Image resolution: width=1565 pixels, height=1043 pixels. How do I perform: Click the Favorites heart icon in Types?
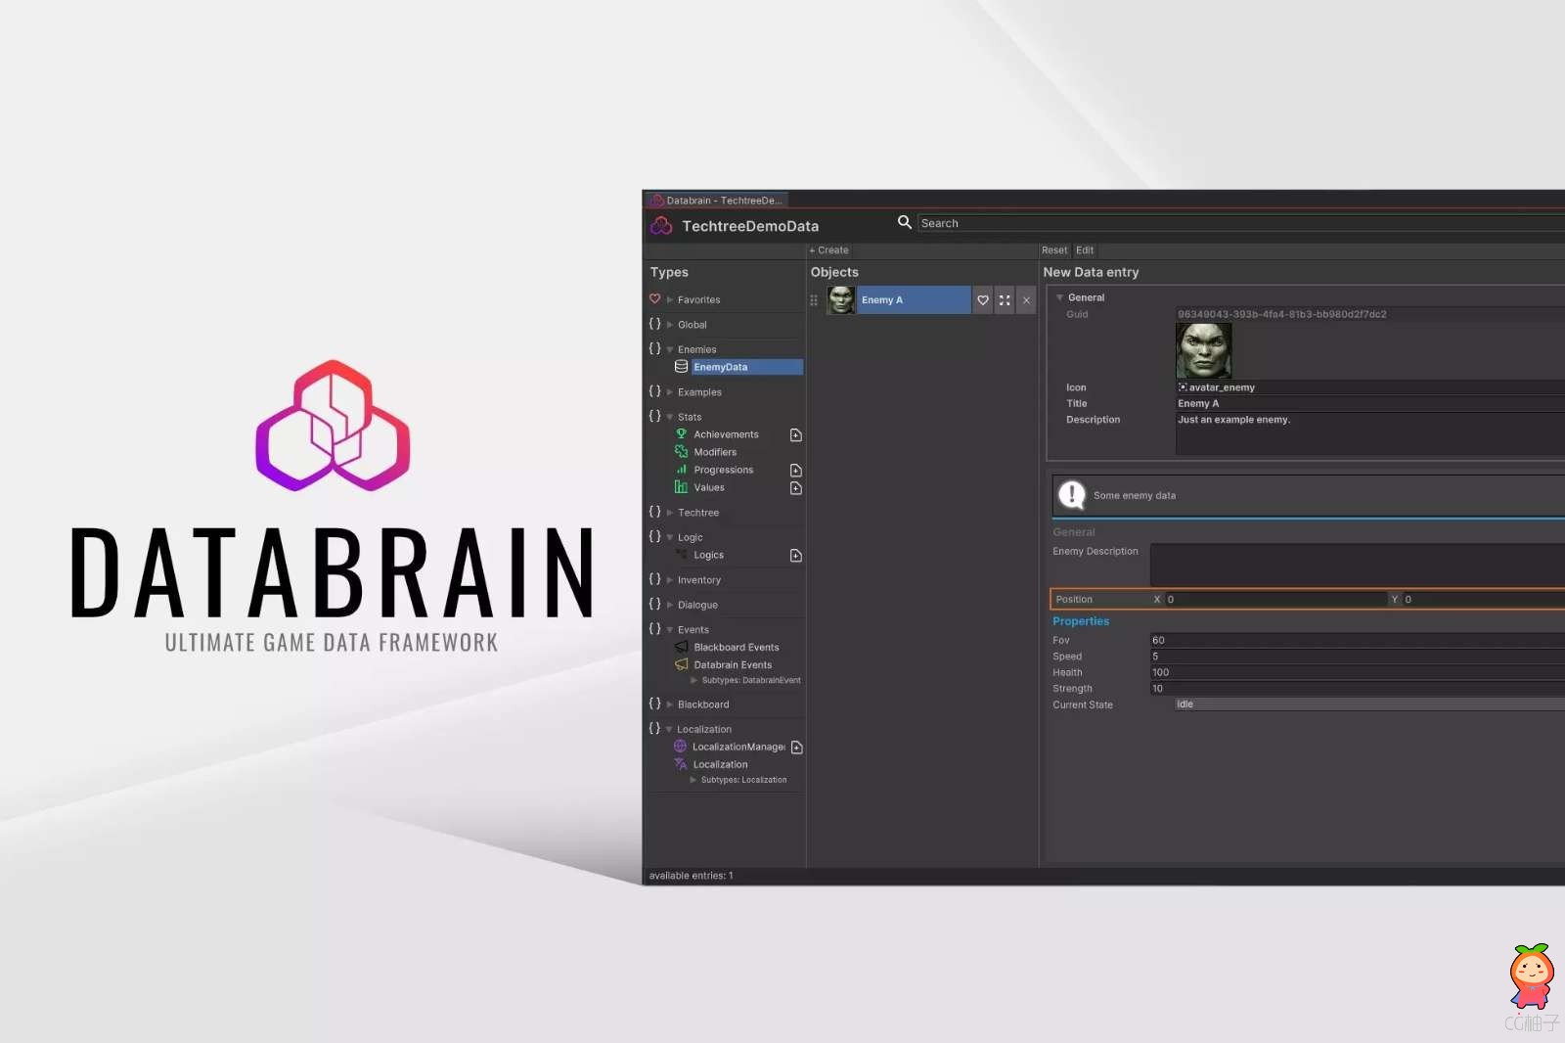654,299
